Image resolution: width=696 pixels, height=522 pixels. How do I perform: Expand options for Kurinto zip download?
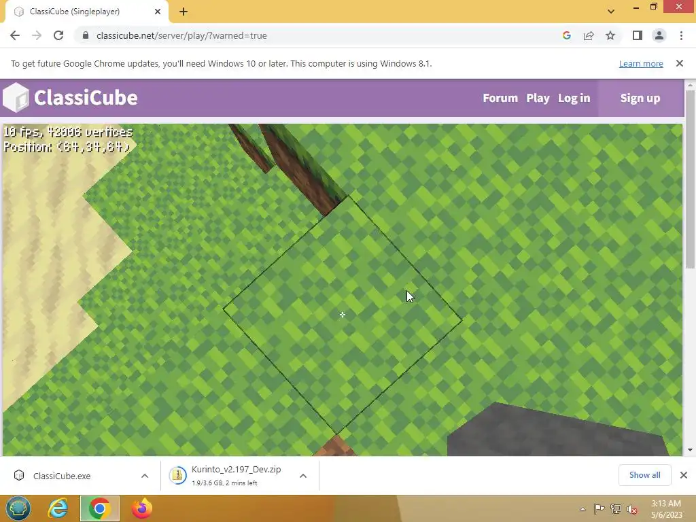coord(303,476)
